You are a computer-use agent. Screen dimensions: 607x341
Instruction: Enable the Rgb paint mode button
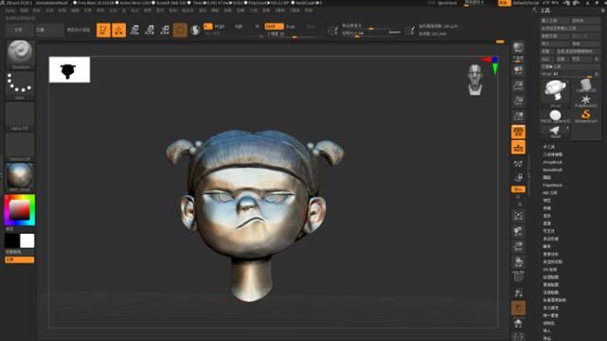(x=239, y=27)
